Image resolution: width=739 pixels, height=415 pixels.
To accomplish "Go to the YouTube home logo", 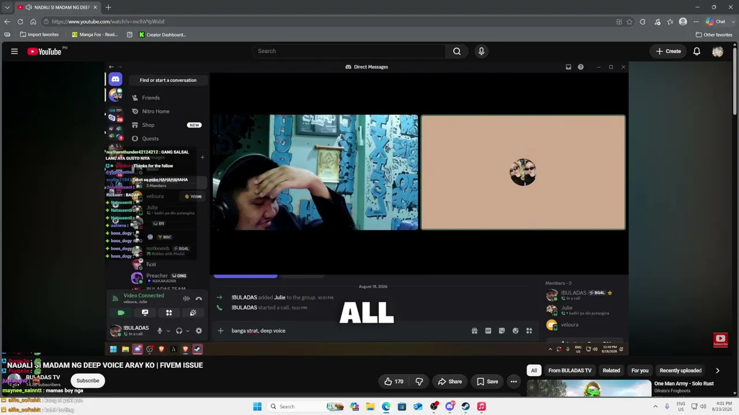I will point(44,51).
